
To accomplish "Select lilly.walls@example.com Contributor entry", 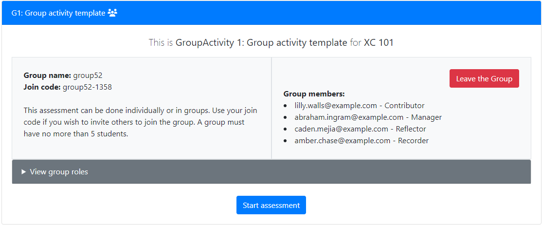I will pyautogui.click(x=360, y=106).
